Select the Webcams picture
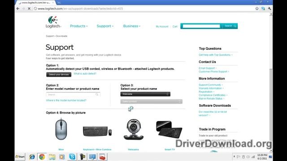 pyautogui.click(x=134, y=129)
